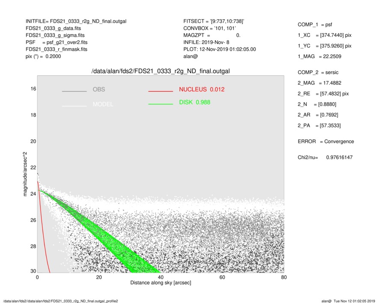The width and height of the screenshot is (379, 303).
Task: Click the FITSECT '[9:737,10:738]' entry
Action: coord(214,21)
